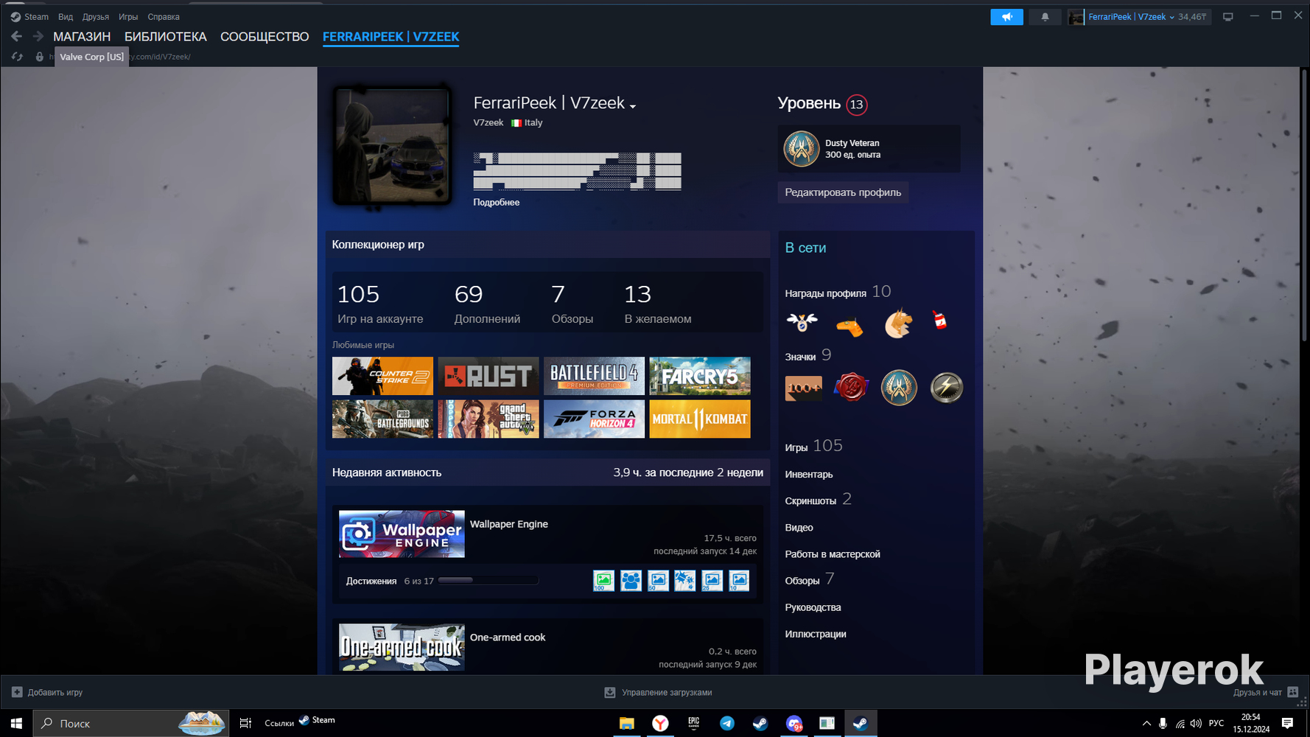Click the group of people achievement icon

pyautogui.click(x=631, y=581)
